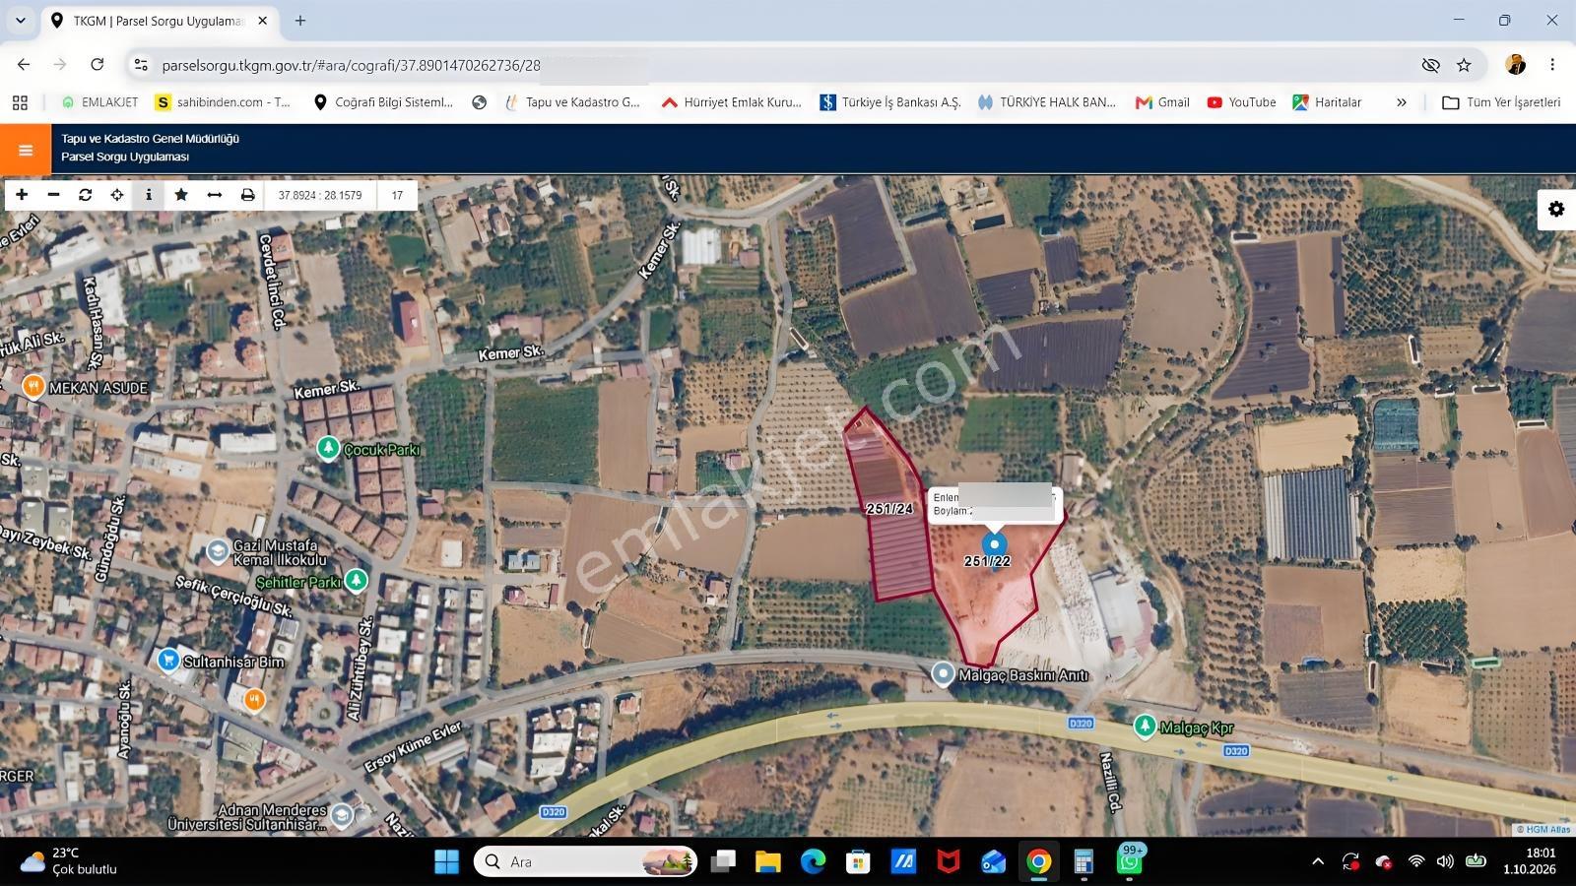Click the Çocuk Parkı green park marker
The height and width of the screenshot is (886, 1576).
click(328, 449)
